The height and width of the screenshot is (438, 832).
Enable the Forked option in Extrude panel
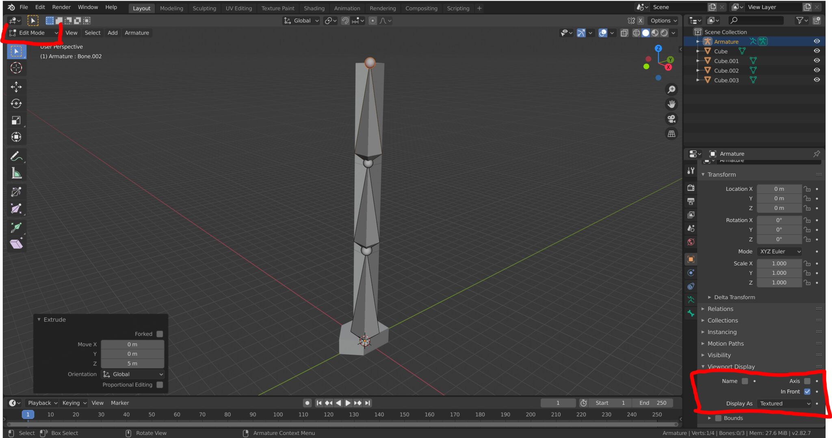point(160,334)
